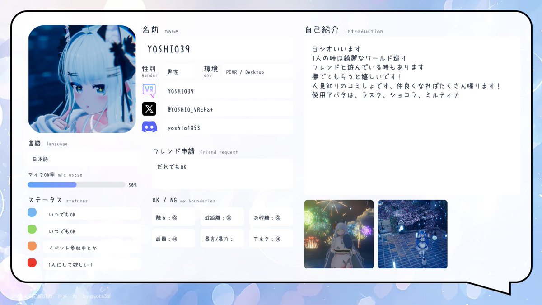The height and width of the screenshot is (305, 542).
Task: Click the environment field PCVR / Desktop
Action: (x=257, y=72)
